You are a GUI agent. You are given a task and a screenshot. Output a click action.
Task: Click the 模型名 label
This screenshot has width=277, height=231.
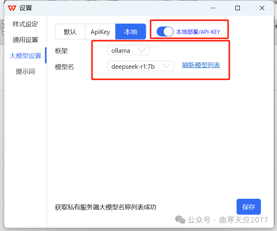64,67
